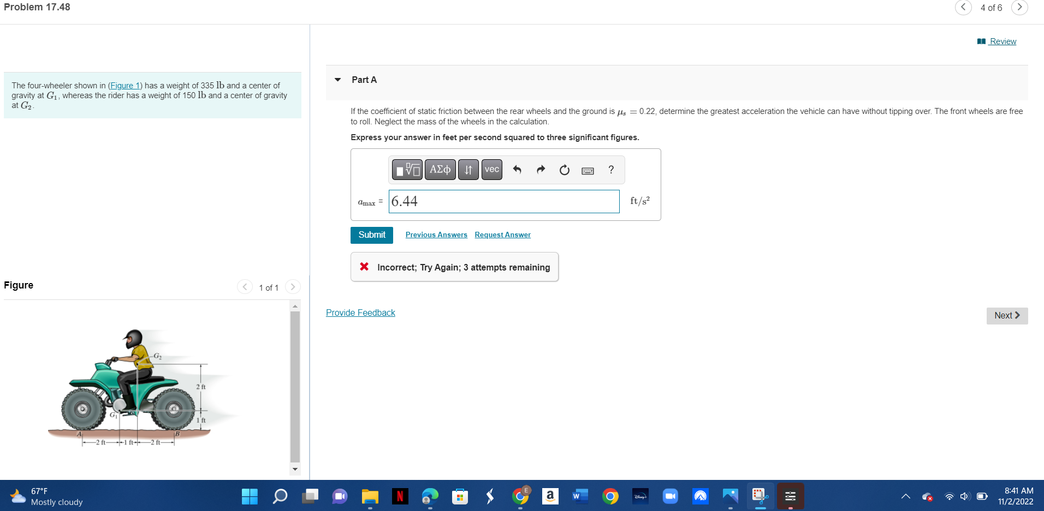Reset answer with the reset icon
1044x511 pixels.
[563, 170]
